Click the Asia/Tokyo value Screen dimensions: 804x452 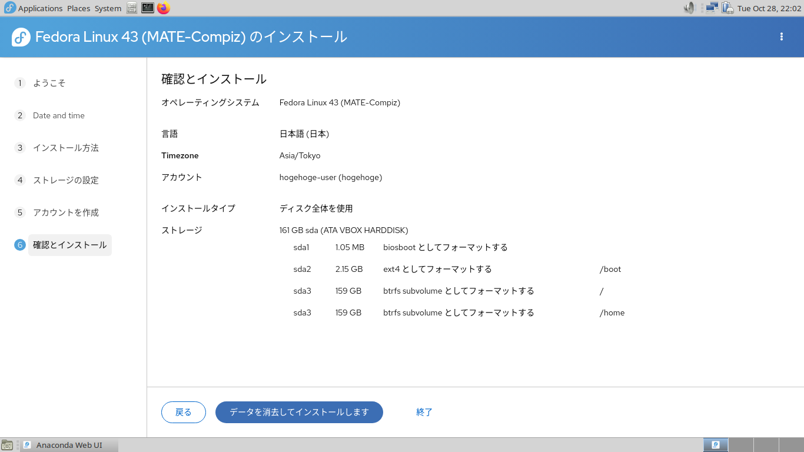click(x=300, y=155)
